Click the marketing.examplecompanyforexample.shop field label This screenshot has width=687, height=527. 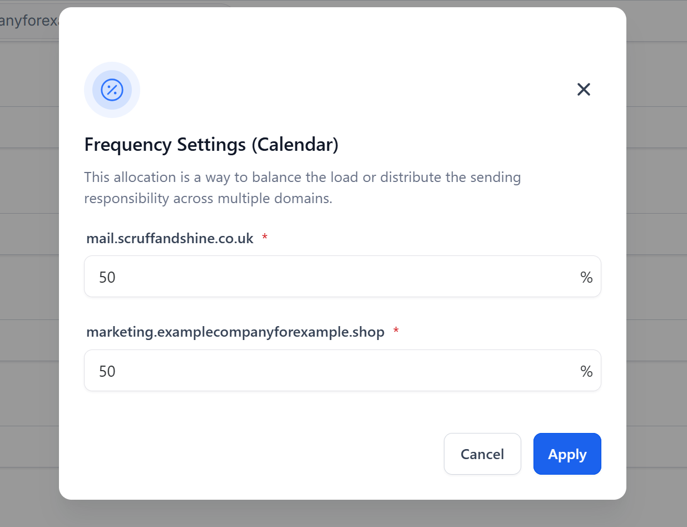tap(235, 331)
